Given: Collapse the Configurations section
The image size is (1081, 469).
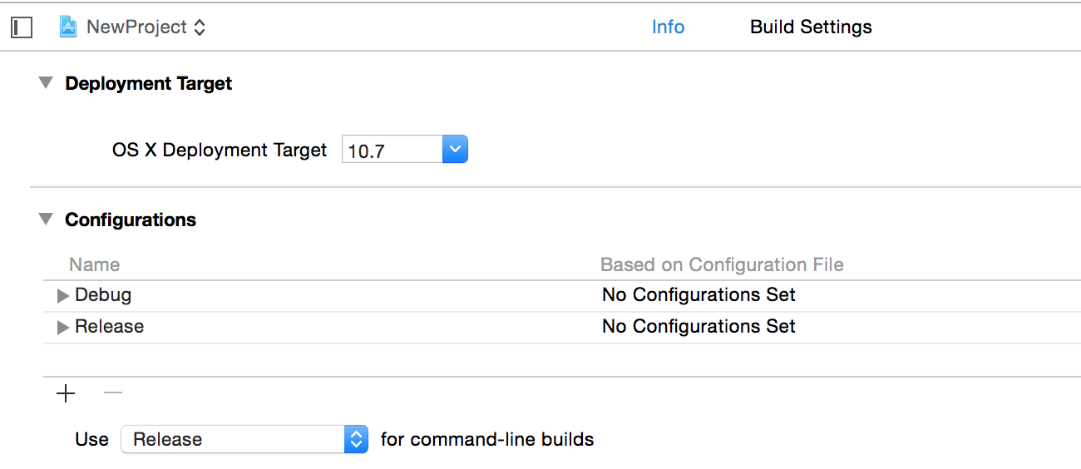Looking at the screenshot, I should [46, 219].
